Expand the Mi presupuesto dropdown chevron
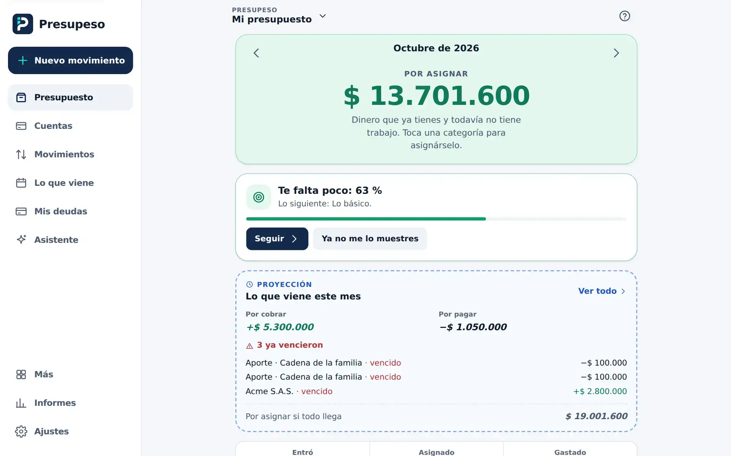Screen dimensions: 731x456 (x=322, y=16)
